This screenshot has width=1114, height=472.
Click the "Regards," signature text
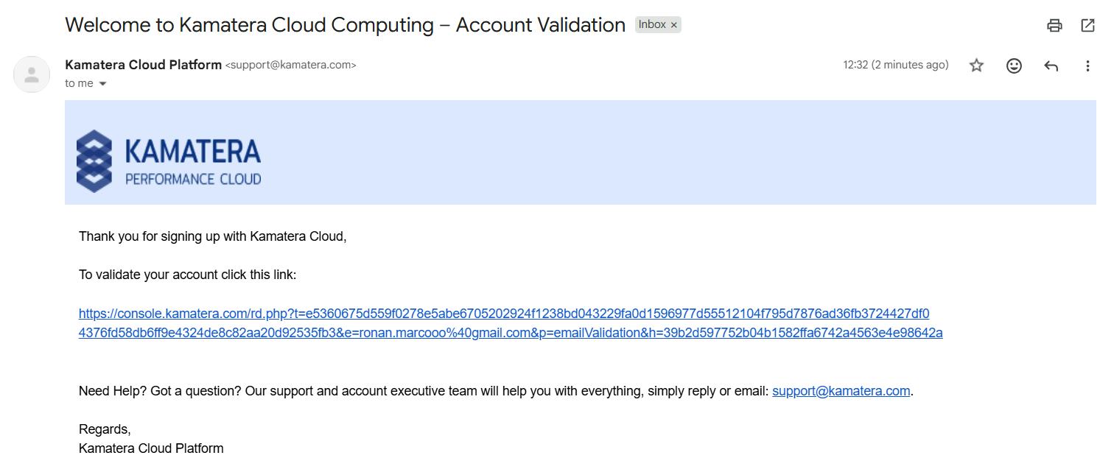click(105, 429)
